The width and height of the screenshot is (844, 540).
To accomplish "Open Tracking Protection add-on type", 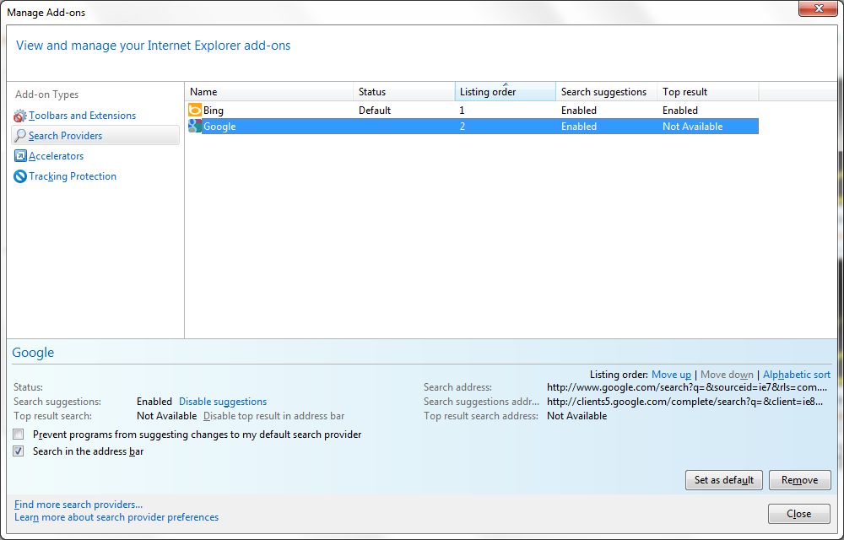I will click(x=73, y=176).
